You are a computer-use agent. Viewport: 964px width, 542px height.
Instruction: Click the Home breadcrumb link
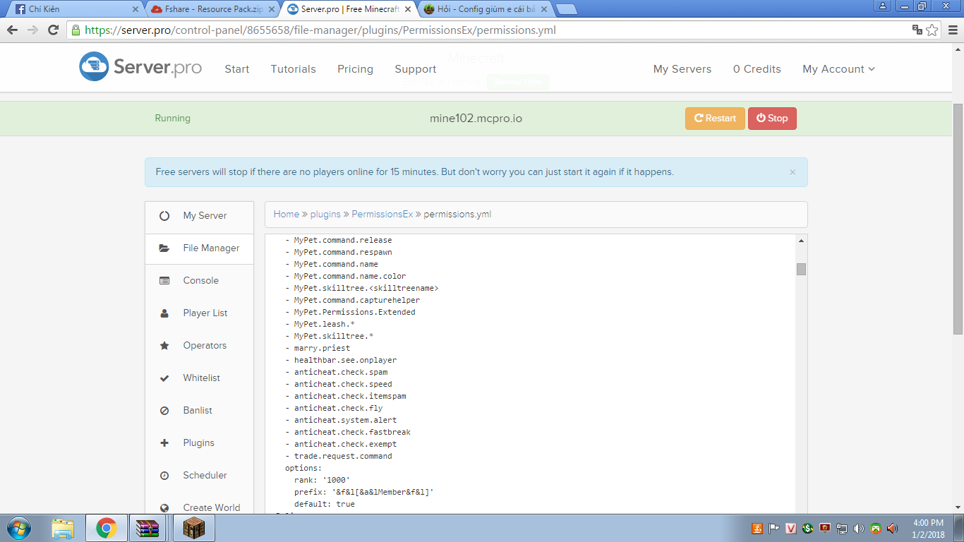point(287,215)
